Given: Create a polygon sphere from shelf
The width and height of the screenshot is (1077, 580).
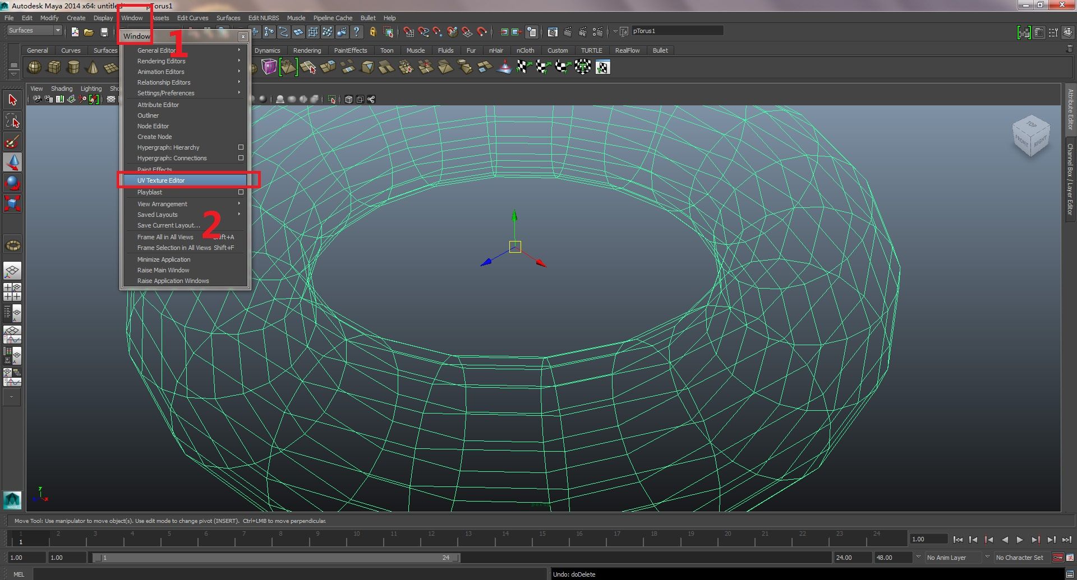Looking at the screenshot, I should [x=35, y=68].
